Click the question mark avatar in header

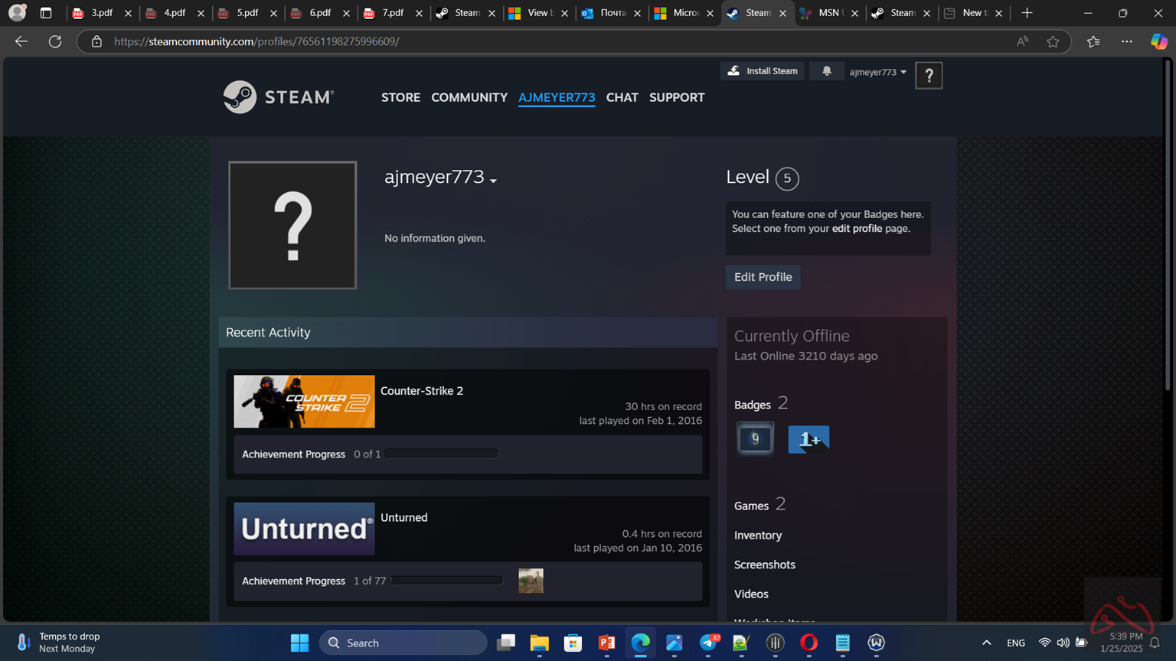tap(928, 76)
